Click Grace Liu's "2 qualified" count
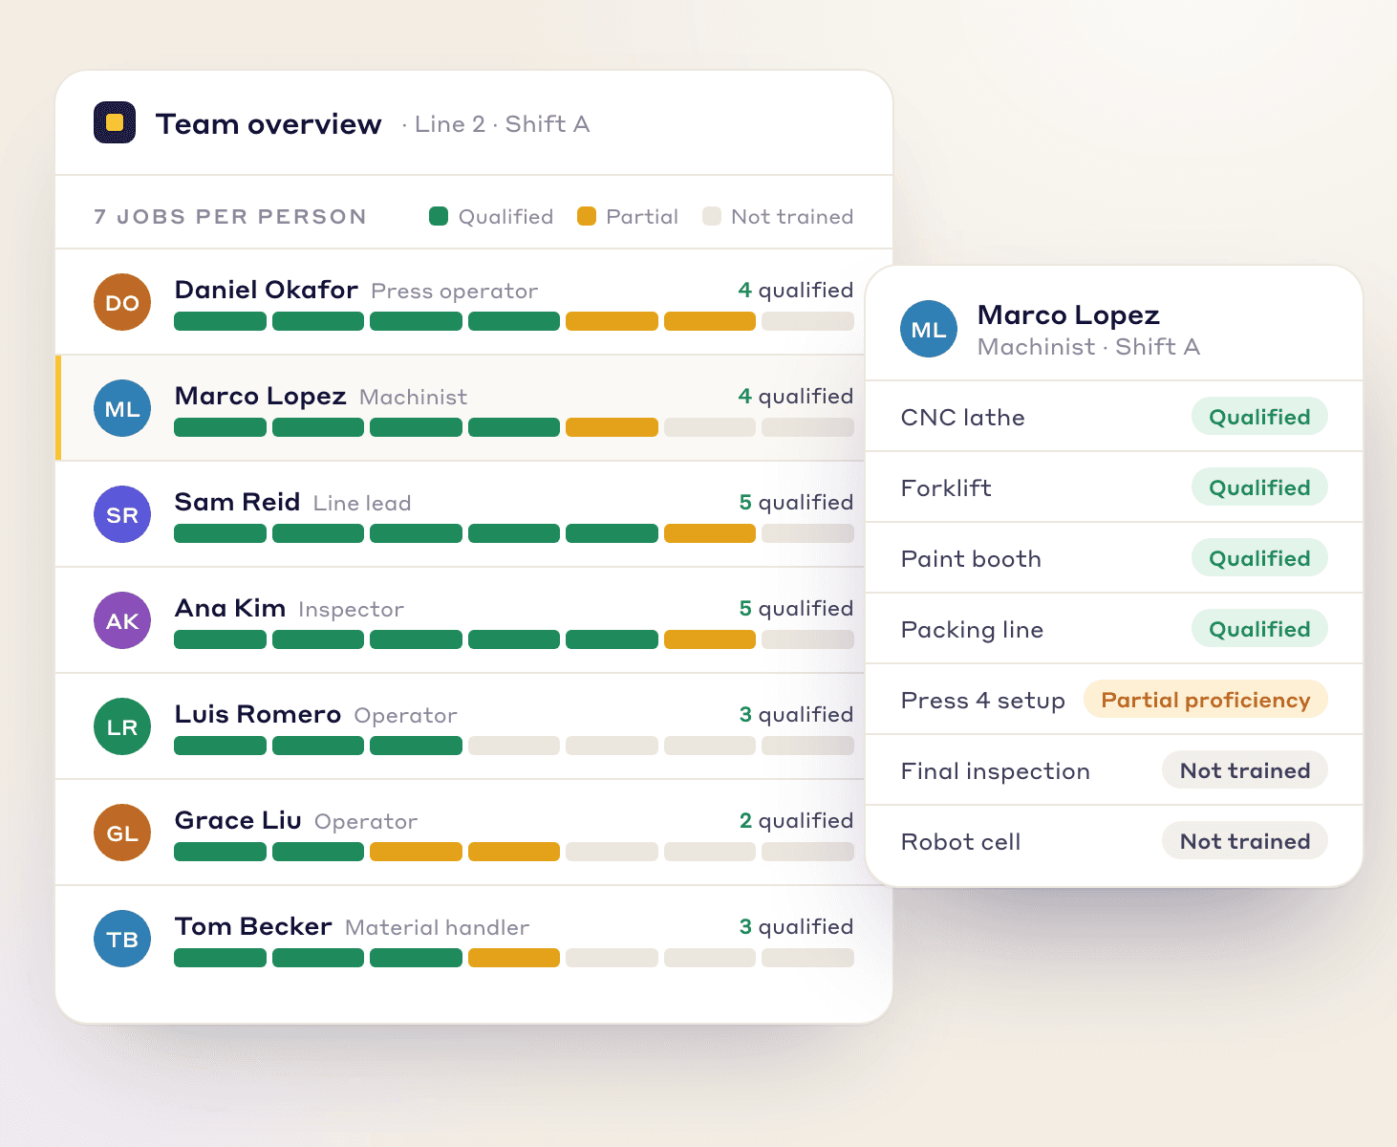This screenshot has width=1397, height=1147. coord(796,820)
